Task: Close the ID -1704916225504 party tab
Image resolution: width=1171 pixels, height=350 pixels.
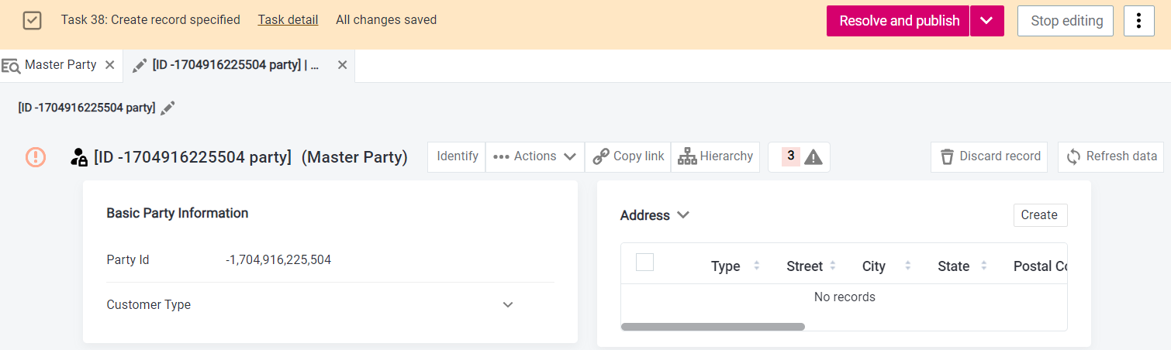Action: point(342,65)
